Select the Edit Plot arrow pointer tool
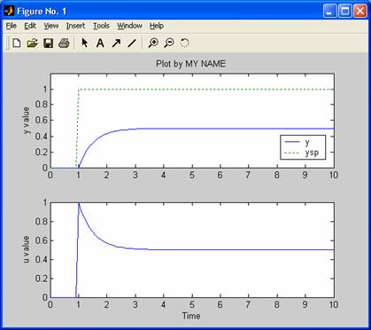 pyautogui.click(x=85, y=43)
